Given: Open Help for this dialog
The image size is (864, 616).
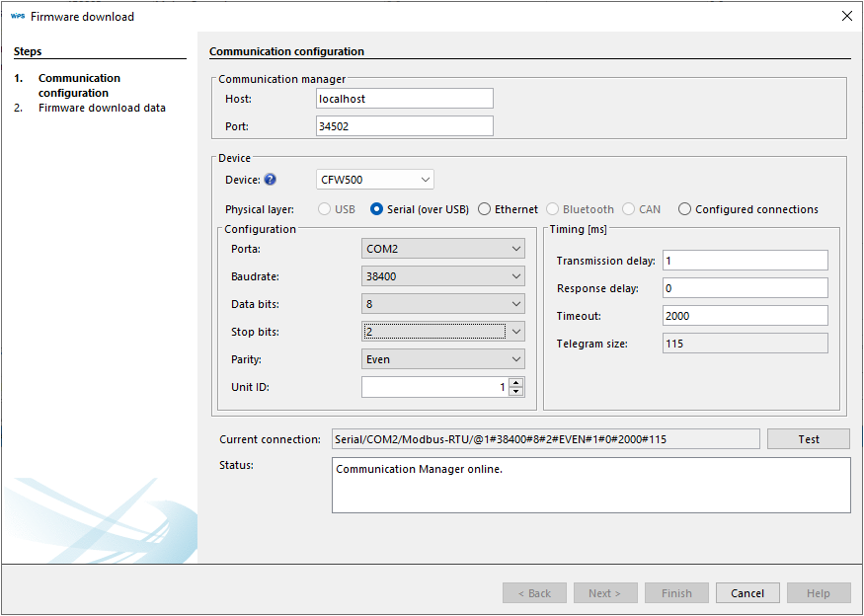Looking at the screenshot, I should click(819, 592).
